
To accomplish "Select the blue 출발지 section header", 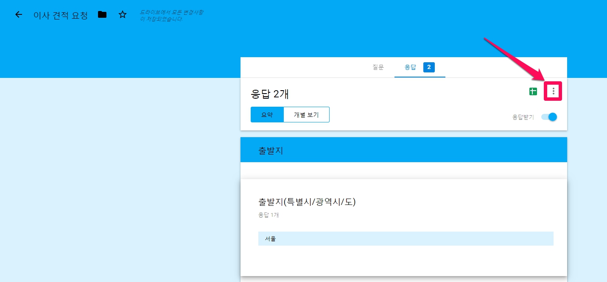I will pos(403,150).
